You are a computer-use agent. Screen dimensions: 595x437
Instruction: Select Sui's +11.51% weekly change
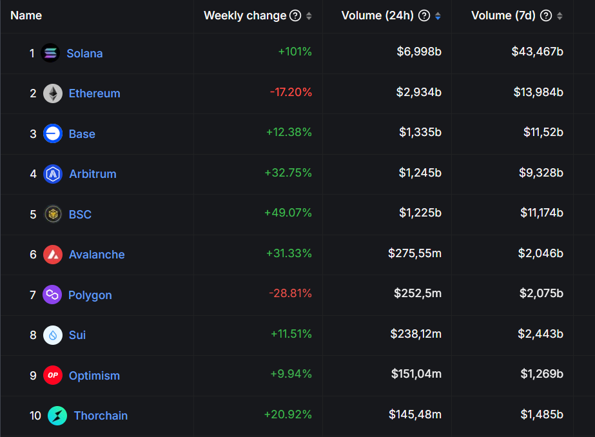pos(291,334)
